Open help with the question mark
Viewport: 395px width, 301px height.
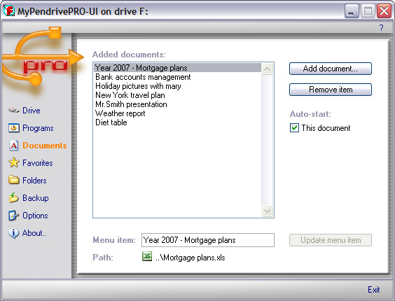point(381,27)
